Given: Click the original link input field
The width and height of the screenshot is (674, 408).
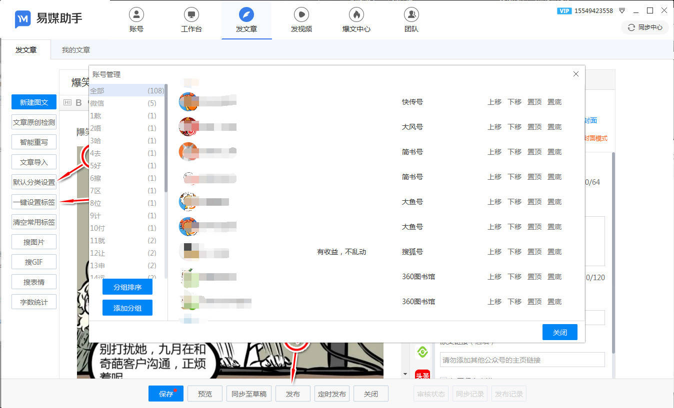Looking at the screenshot, I should (x=522, y=360).
